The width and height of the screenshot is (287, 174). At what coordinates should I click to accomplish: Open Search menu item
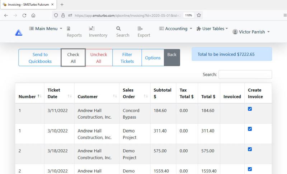tap(123, 35)
